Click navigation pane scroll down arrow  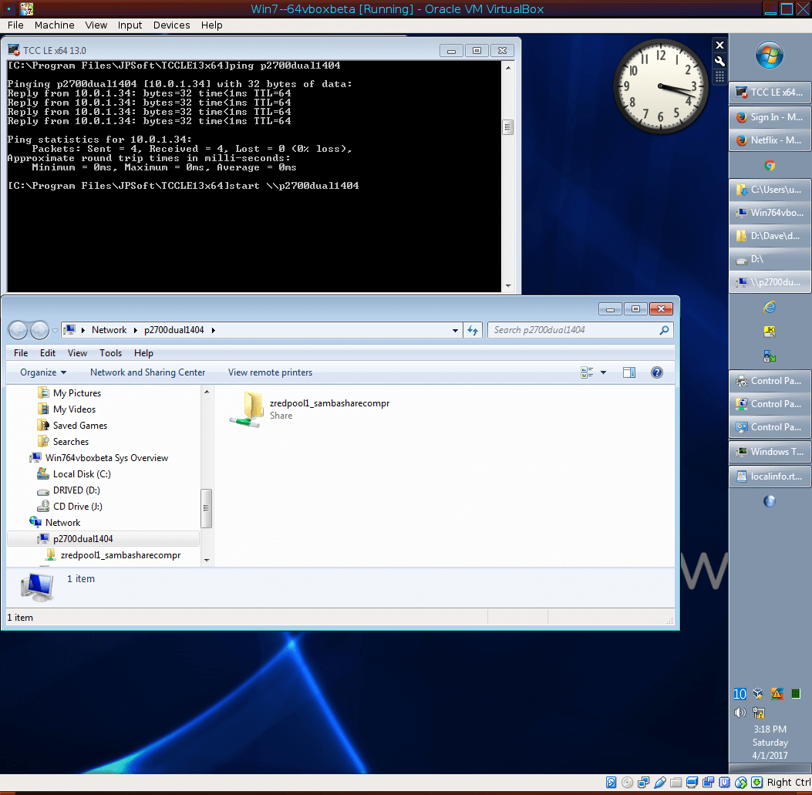207,560
